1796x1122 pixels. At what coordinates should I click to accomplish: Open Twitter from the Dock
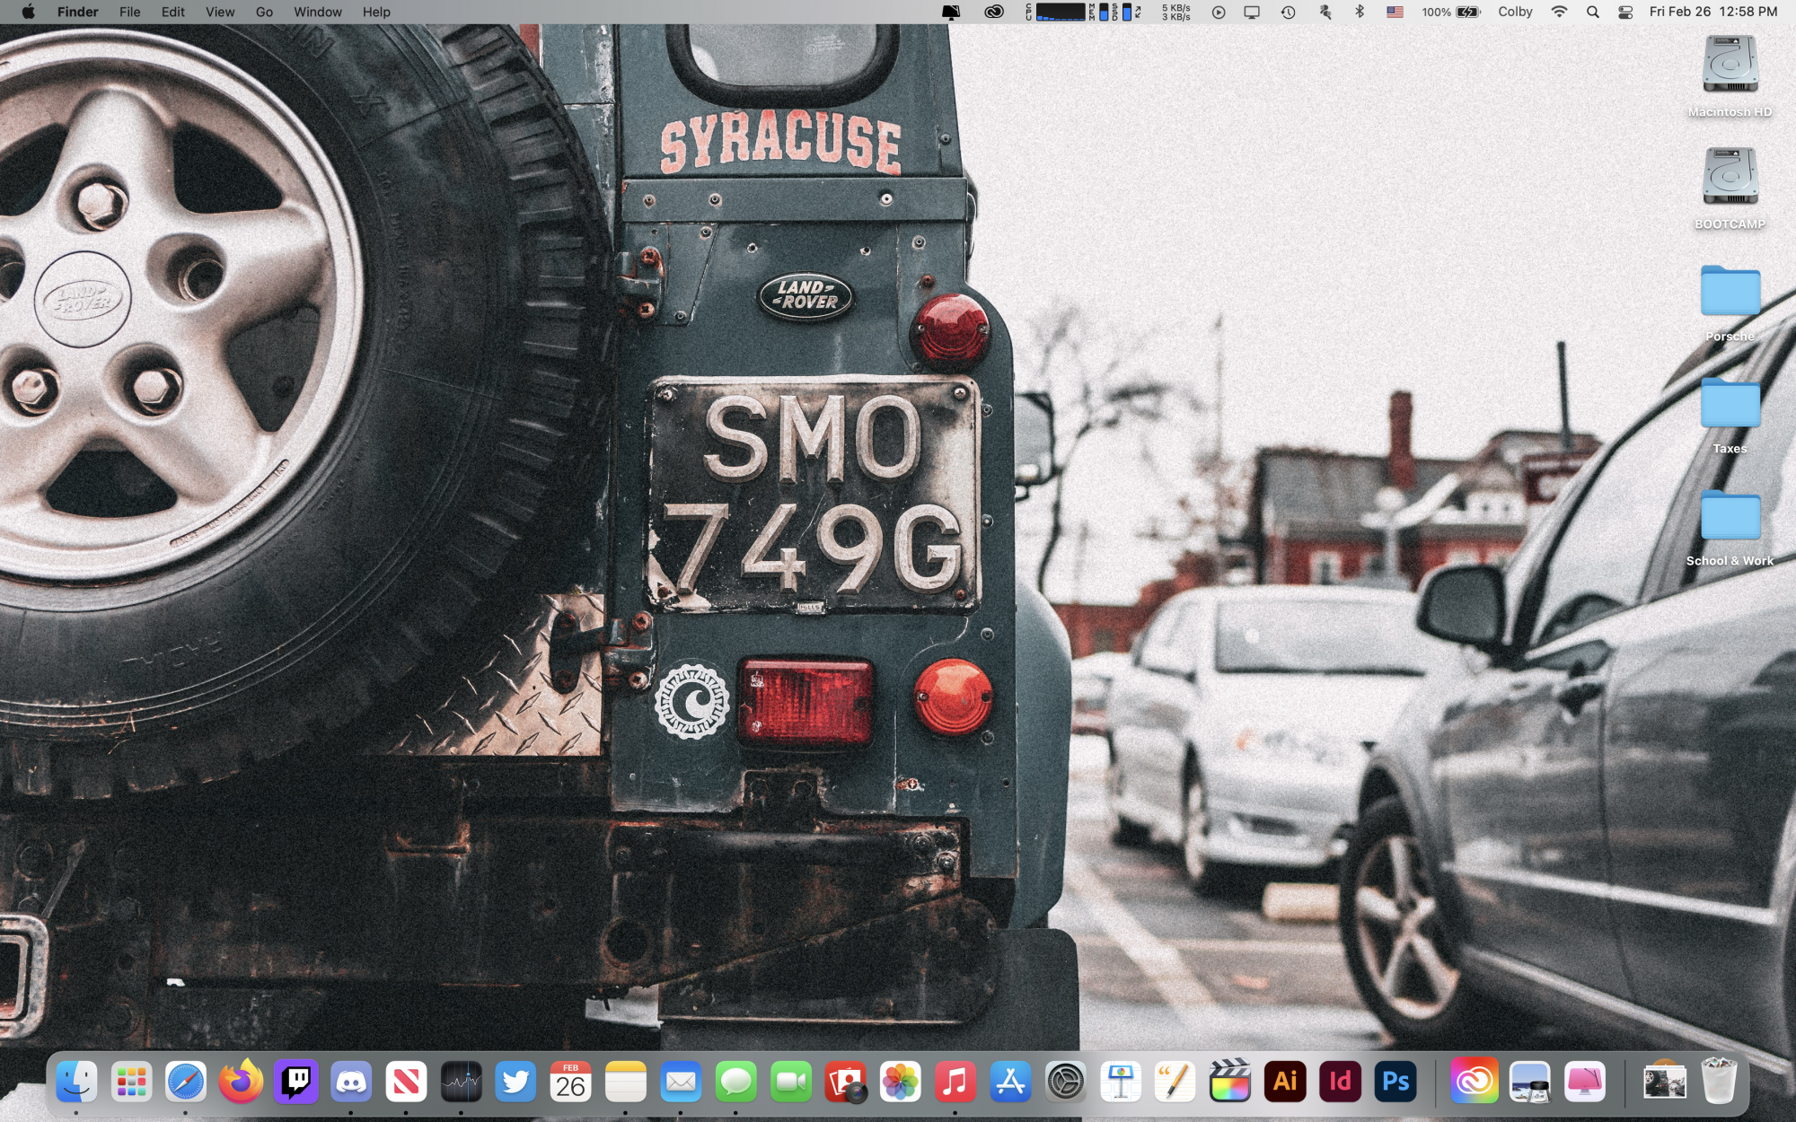(x=515, y=1082)
